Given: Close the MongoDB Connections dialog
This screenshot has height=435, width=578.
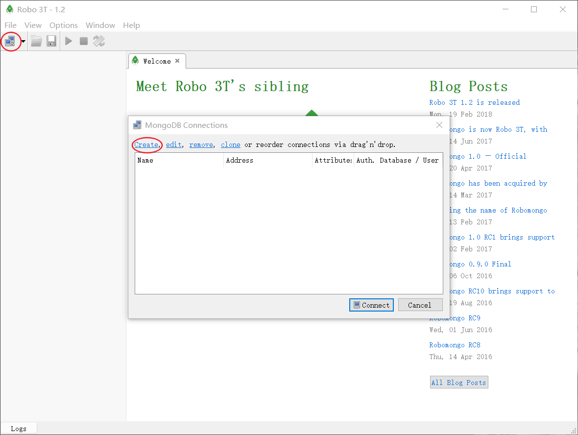Looking at the screenshot, I should click(x=439, y=125).
